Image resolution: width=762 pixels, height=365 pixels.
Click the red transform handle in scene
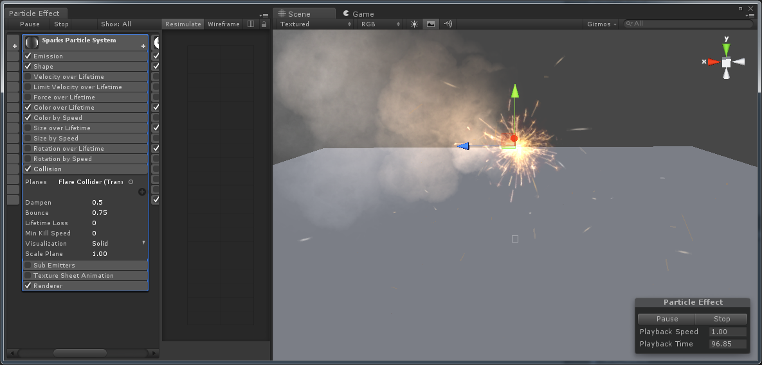tap(514, 139)
